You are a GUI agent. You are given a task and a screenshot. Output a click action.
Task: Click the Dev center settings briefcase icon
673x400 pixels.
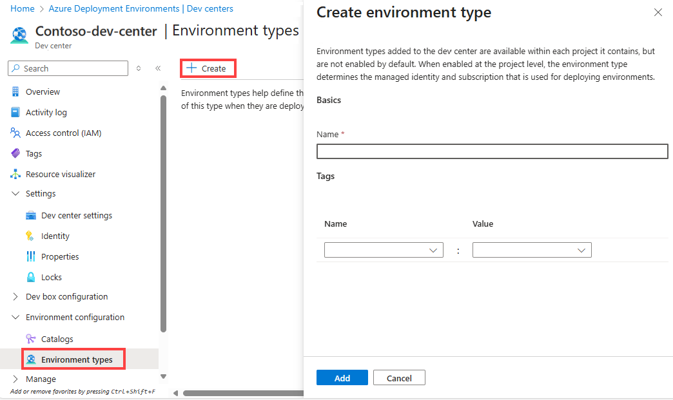(x=31, y=215)
